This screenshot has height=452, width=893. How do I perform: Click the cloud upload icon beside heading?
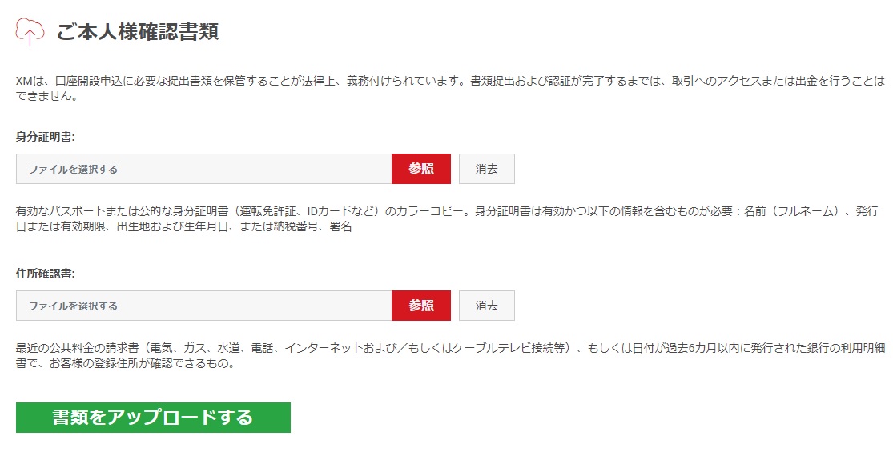[x=30, y=31]
